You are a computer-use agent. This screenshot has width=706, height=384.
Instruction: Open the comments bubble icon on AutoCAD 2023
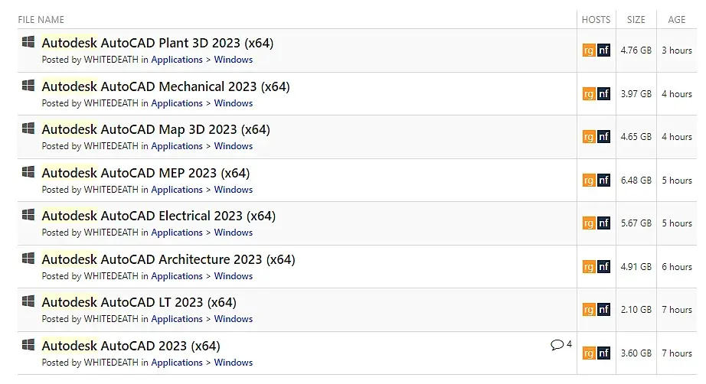(x=557, y=345)
